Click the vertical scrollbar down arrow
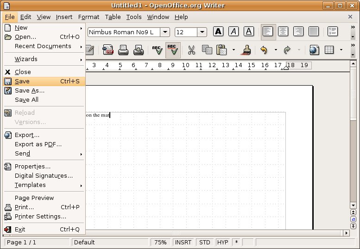This screenshot has width=360, height=249. [353, 205]
